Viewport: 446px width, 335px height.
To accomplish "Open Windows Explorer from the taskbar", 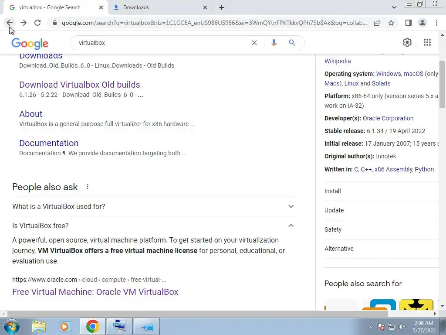I will coord(39,326).
